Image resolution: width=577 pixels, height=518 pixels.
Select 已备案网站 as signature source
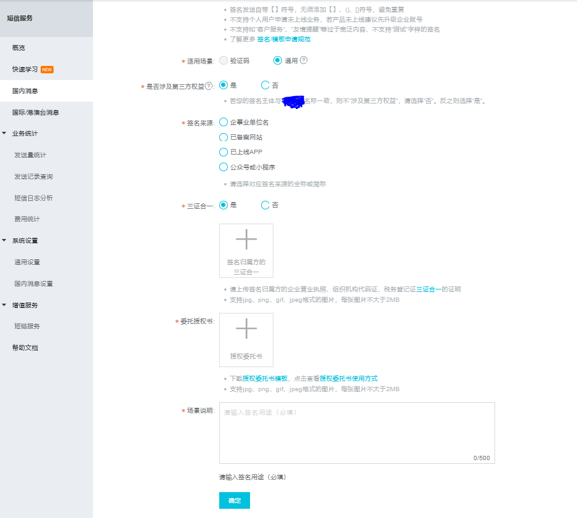coord(223,137)
